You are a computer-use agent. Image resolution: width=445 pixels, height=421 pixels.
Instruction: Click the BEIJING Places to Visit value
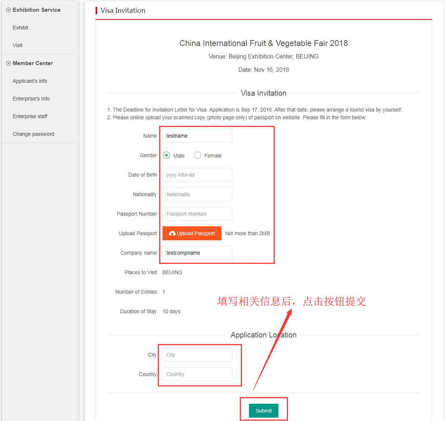(172, 272)
